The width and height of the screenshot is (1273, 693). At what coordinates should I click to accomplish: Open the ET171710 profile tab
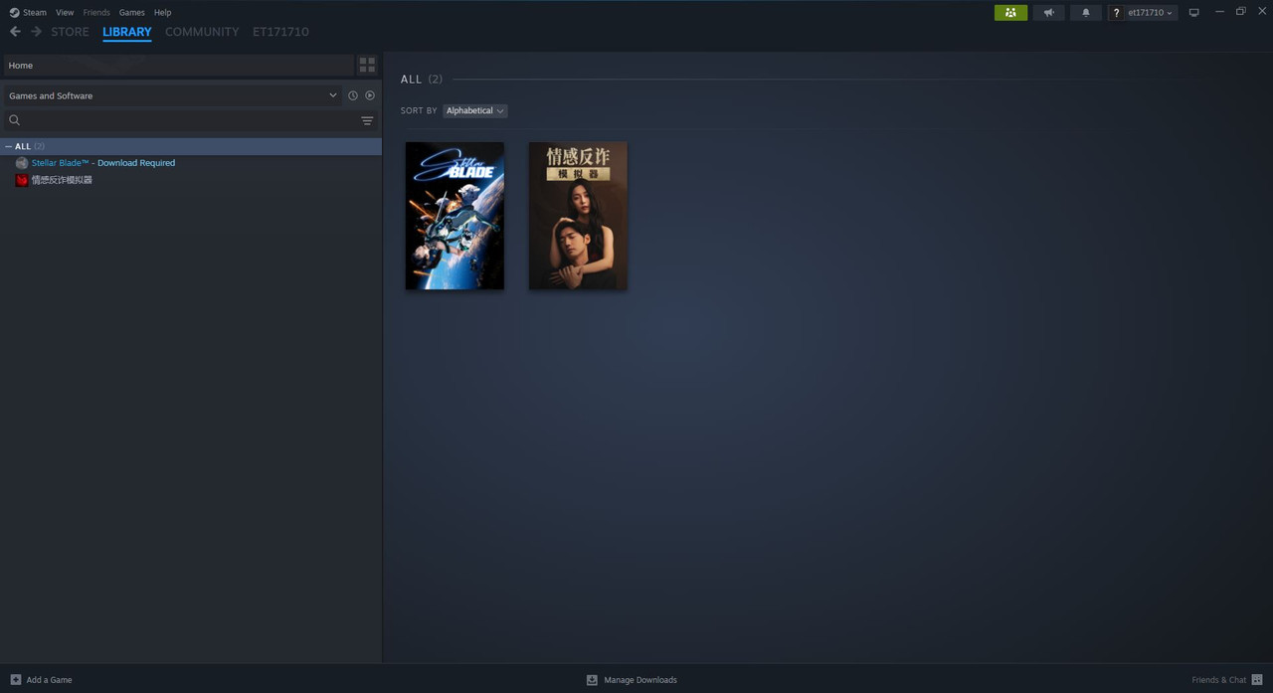click(x=280, y=32)
